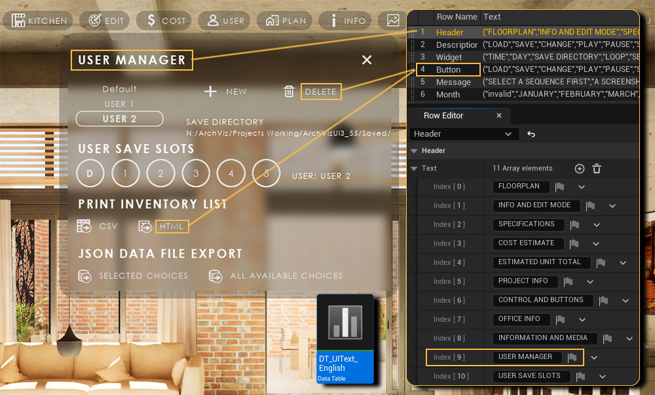Screen dimensions: 655x395
Task: Add an array element with the plus icon
Action: 580,169
